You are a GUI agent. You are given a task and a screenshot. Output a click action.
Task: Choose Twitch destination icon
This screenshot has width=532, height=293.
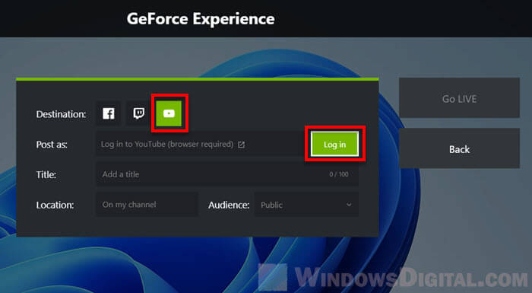138,113
